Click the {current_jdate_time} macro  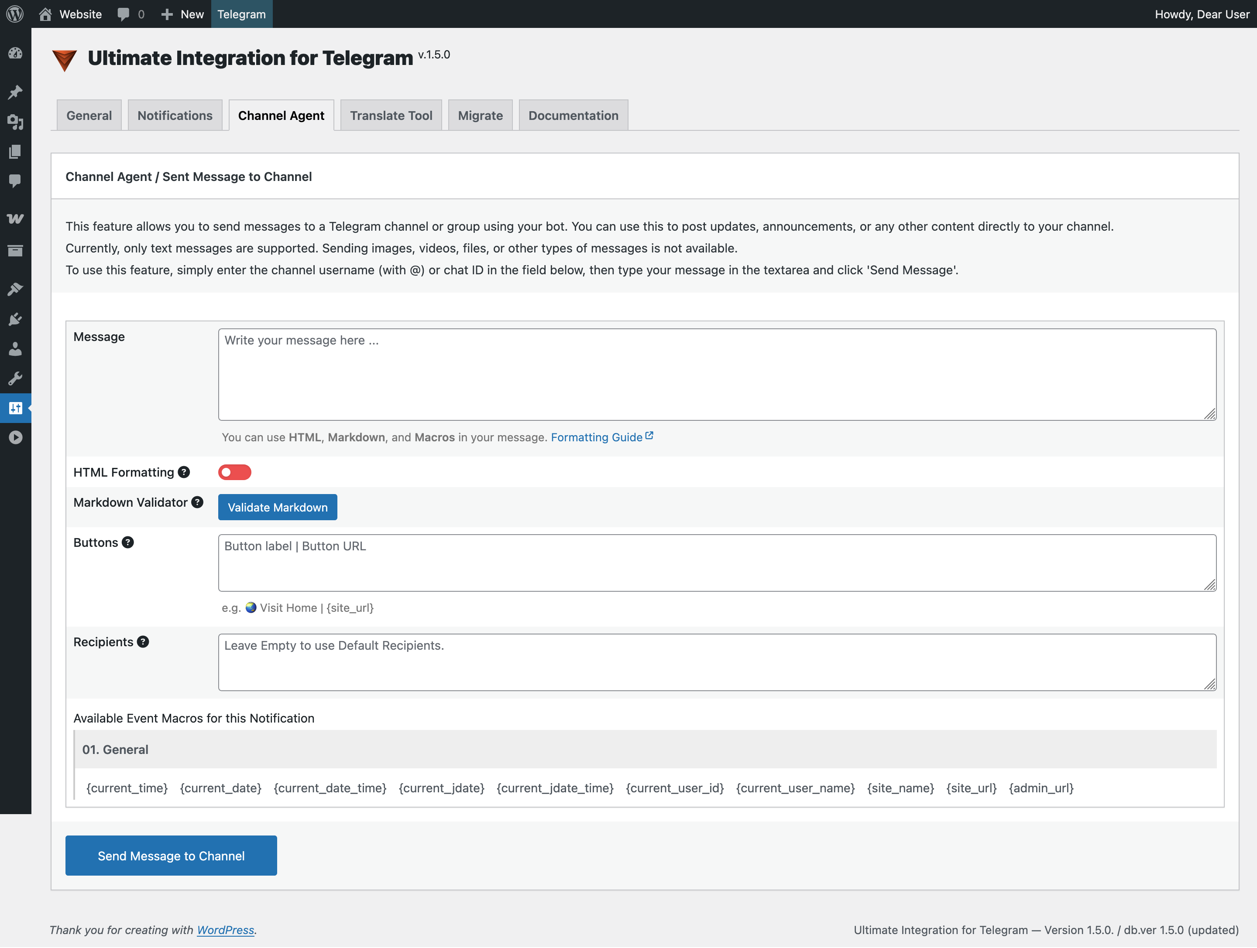click(x=555, y=788)
